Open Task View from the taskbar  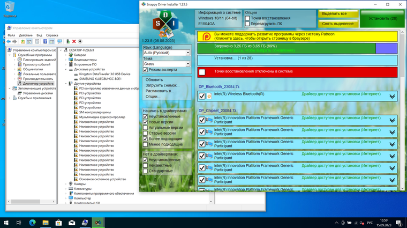coord(19,223)
